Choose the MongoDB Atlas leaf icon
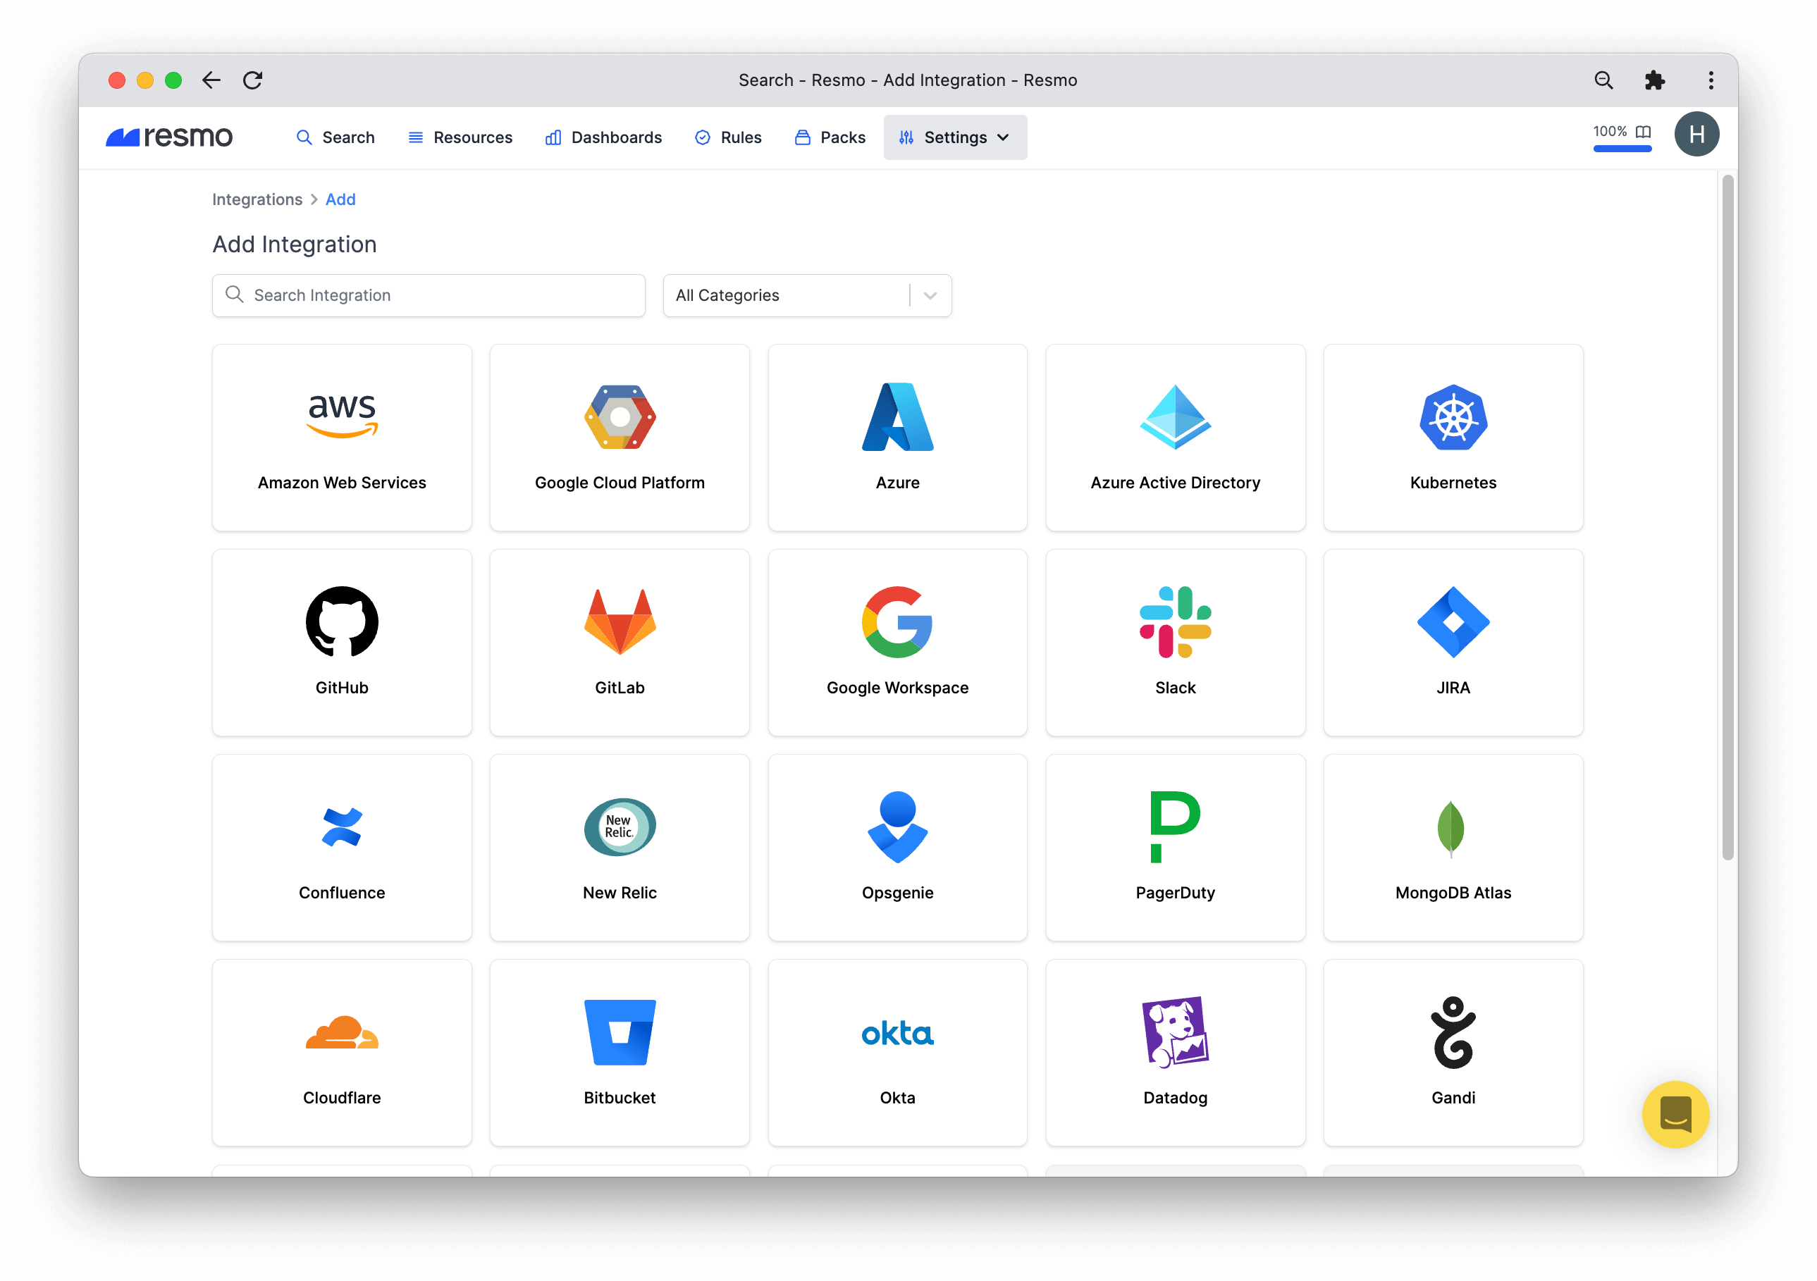 [1450, 829]
